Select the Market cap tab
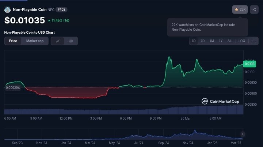 (35, 41)
